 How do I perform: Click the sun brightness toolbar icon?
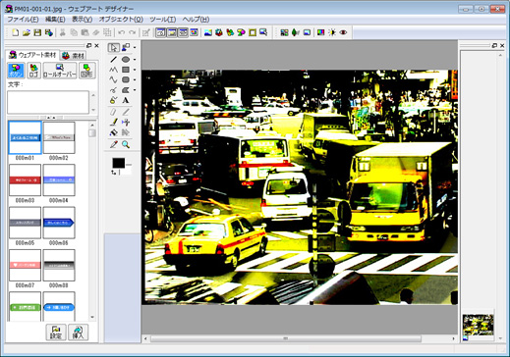pyautogui.click(x=332, y=32)
